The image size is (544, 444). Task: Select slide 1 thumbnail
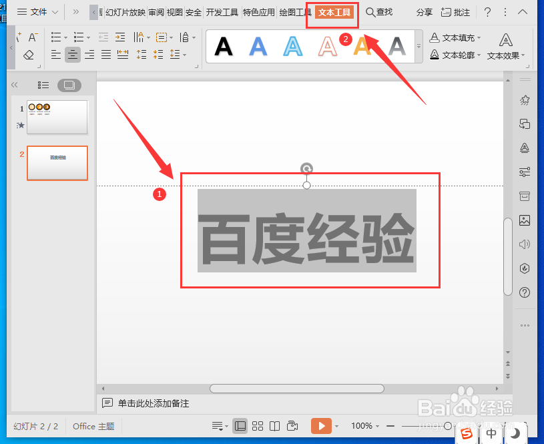(57, 117)
